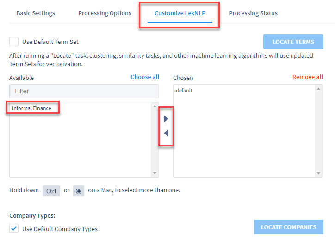Click up arrow of Chosen list scrollbar
The image size is (335, 238).
point(318,89)
